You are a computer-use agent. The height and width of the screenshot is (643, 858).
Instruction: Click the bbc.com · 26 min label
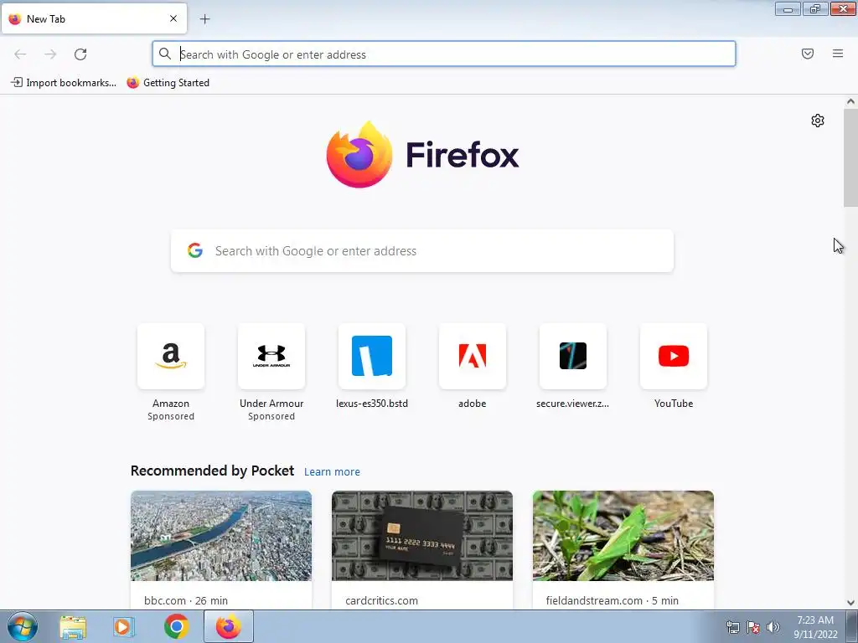coord(186,600)
